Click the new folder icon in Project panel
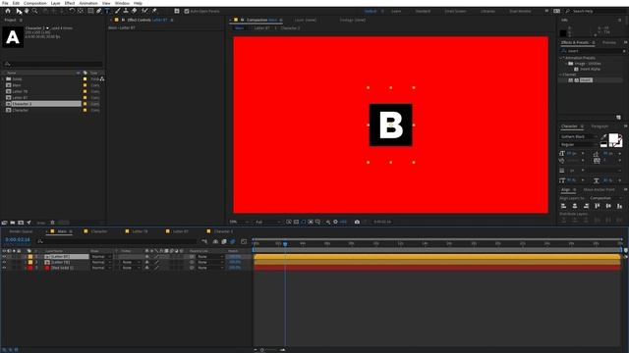The image size is (629, 353). coord(13,223)
